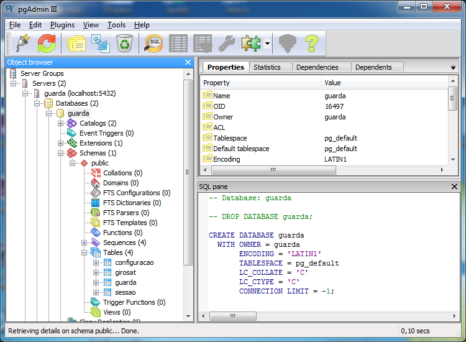Select the public schema node
466x342 pixels.
(100, 163)
